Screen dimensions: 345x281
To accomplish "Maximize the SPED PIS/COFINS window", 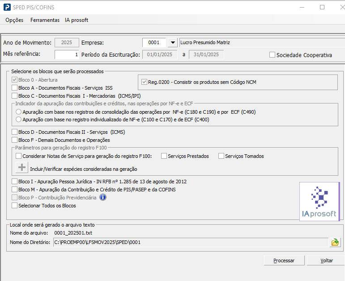I will 322,8.
